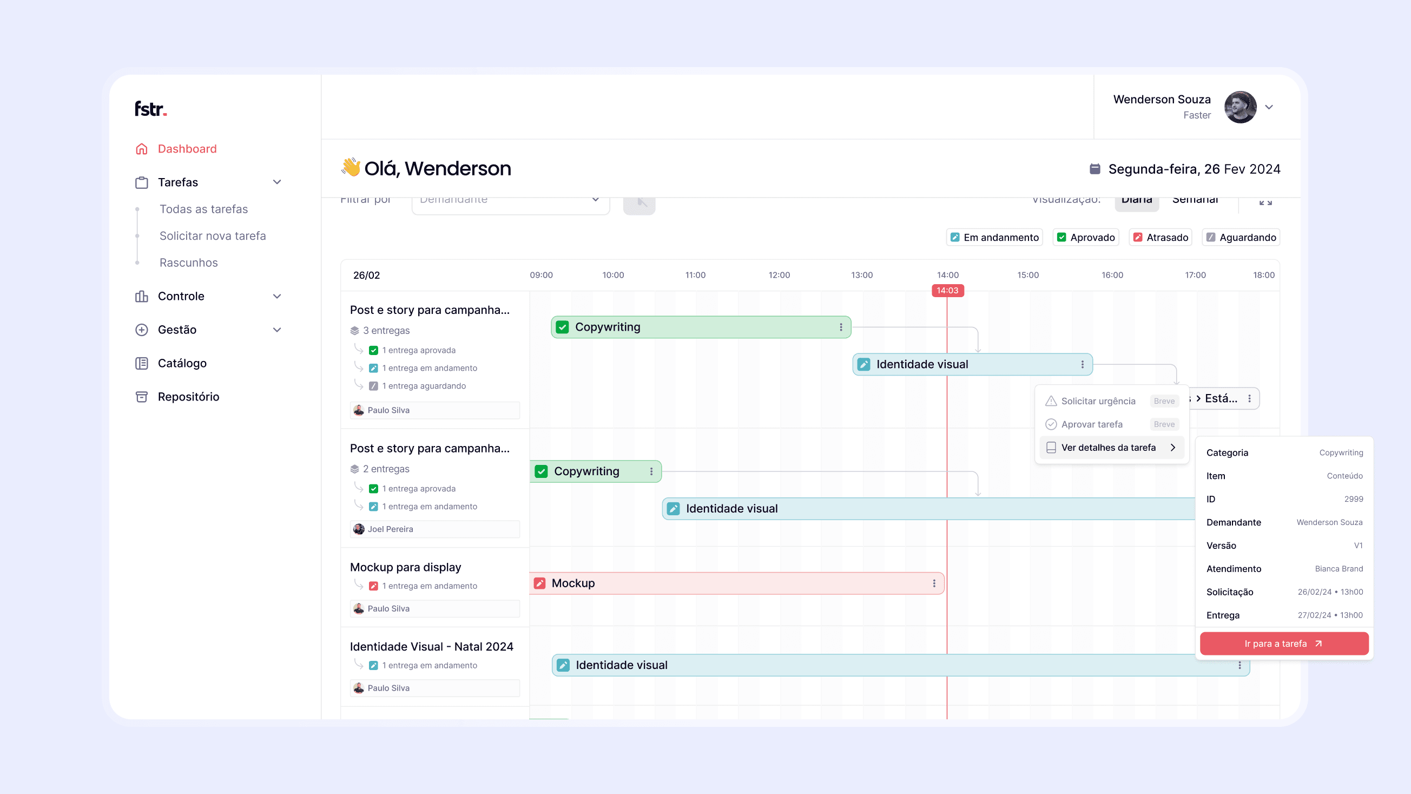The image size is (1411, 794).
Task: Open Rascunhos submenu item
Action: [x=188, y=263]
